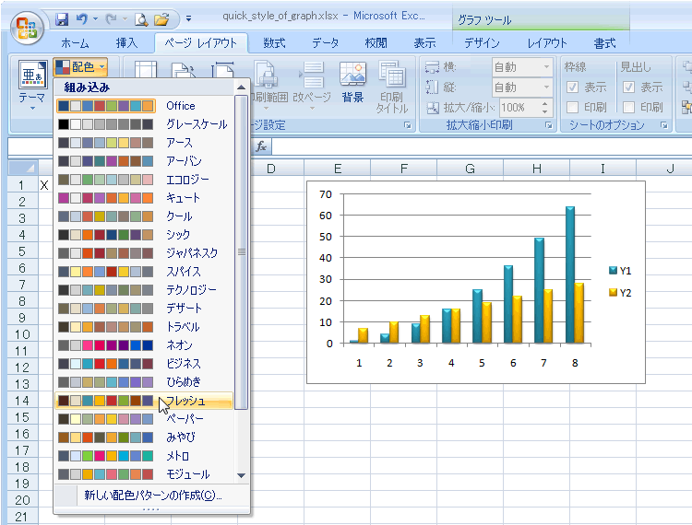The image size is (692, 525).
Task: Pick the ネオン color scheme
Action: pyautogui.click(x=144, y=345)
